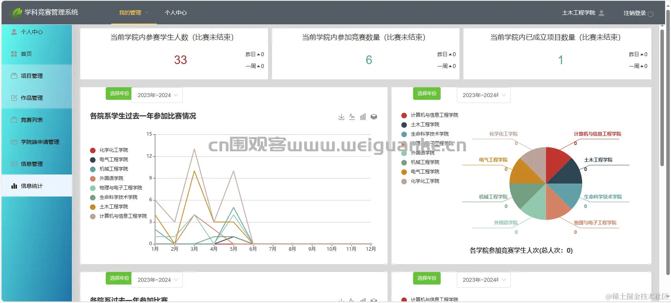Toggle 化学化工学院 series in line chart legend
The image size is (671, 303).
tap(109, 150)
